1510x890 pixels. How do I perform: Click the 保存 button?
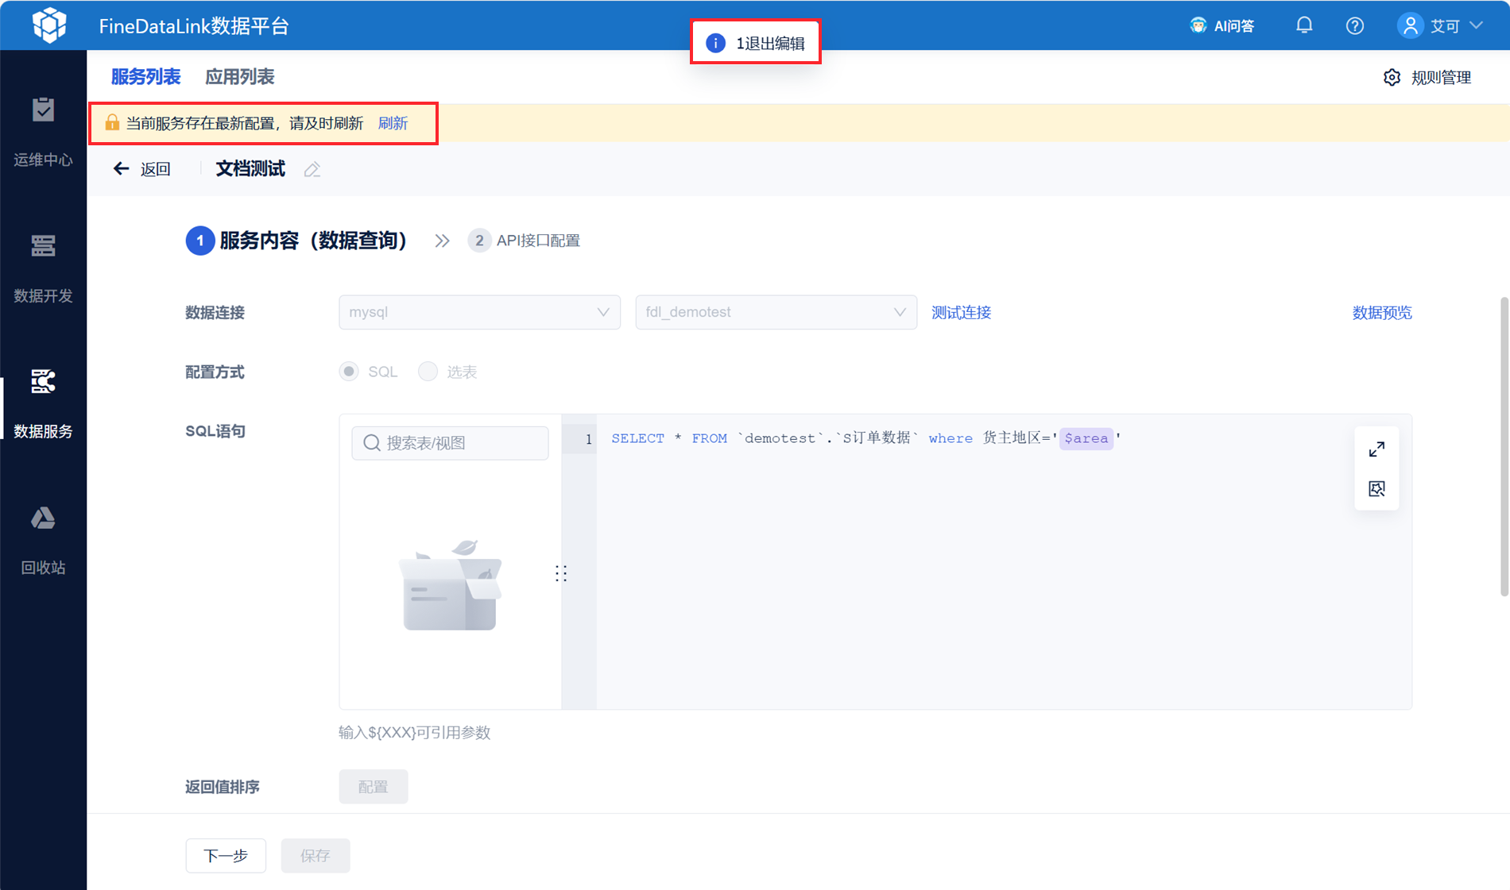(316, 855)
